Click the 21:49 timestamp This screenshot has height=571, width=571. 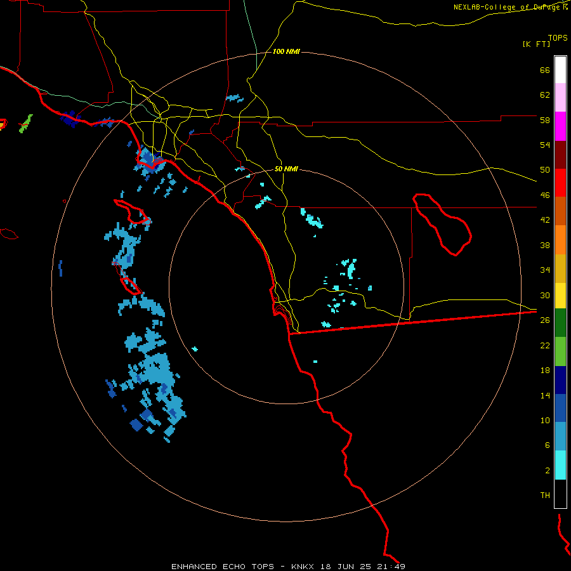coord(391,567)
